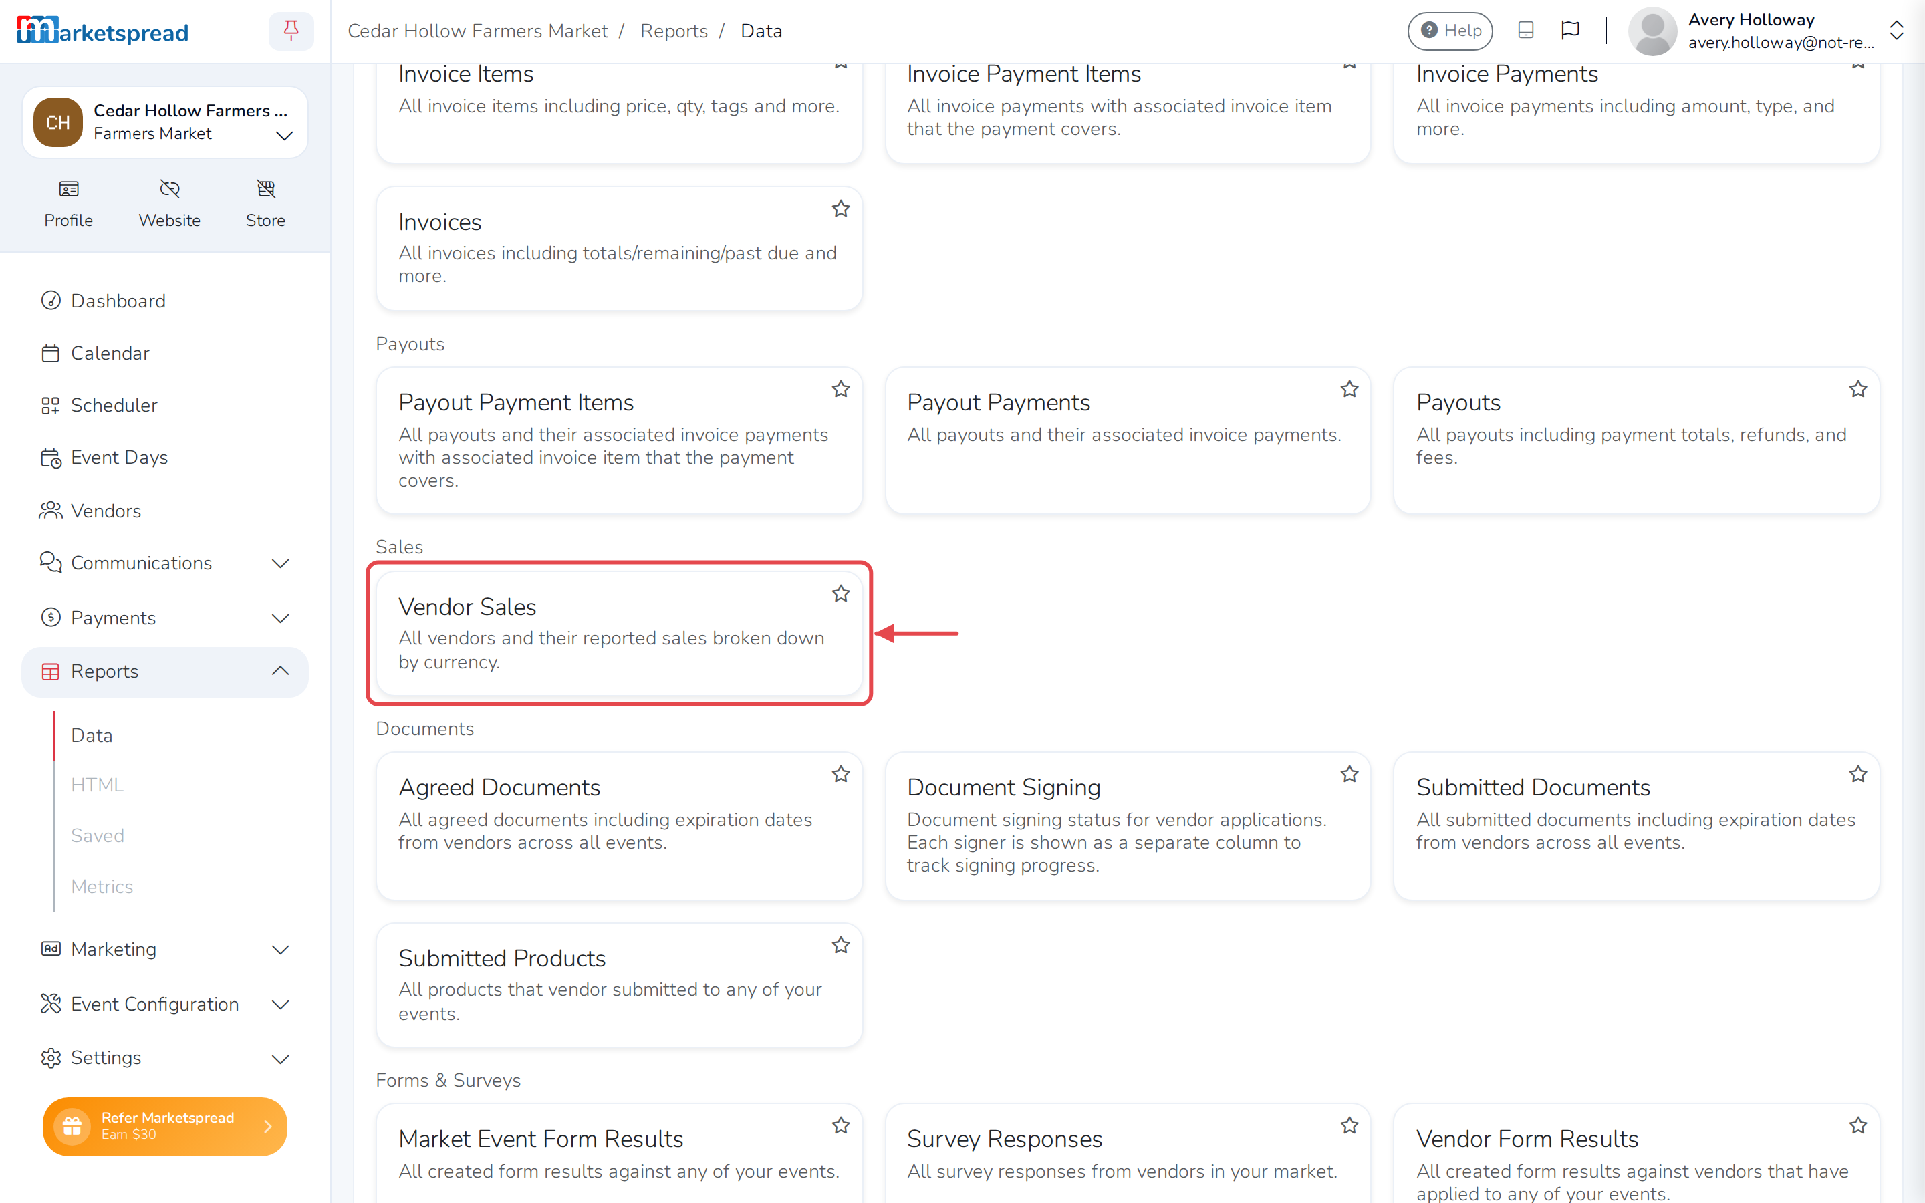The width and height of the screenshot is (1925, 1203).
Task: Click the Scheduler grid icon
Action: pos(51,406)
